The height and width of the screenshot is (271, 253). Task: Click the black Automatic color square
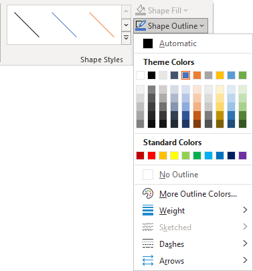click(148, 43)
